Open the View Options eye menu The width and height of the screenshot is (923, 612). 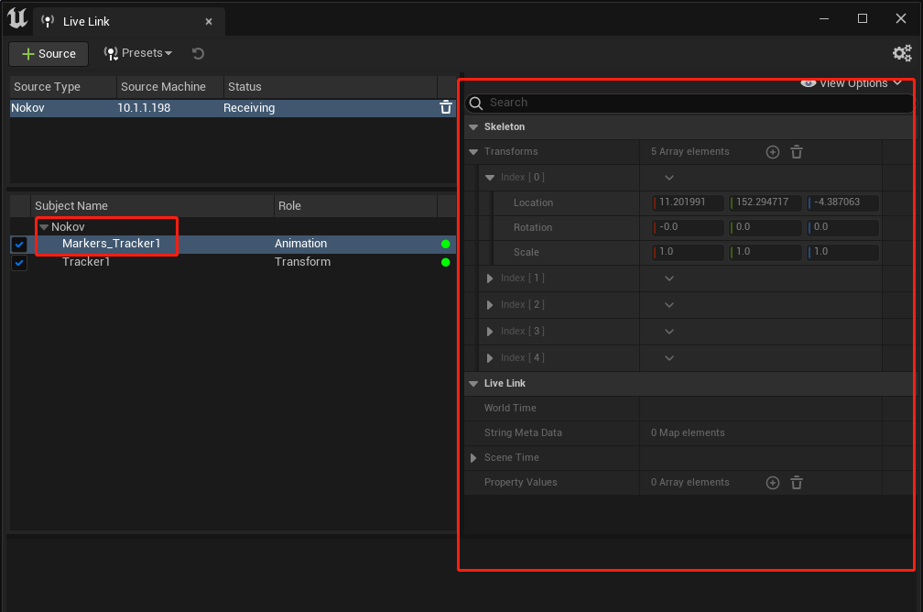pyautogui.click(x=852, y=83)
